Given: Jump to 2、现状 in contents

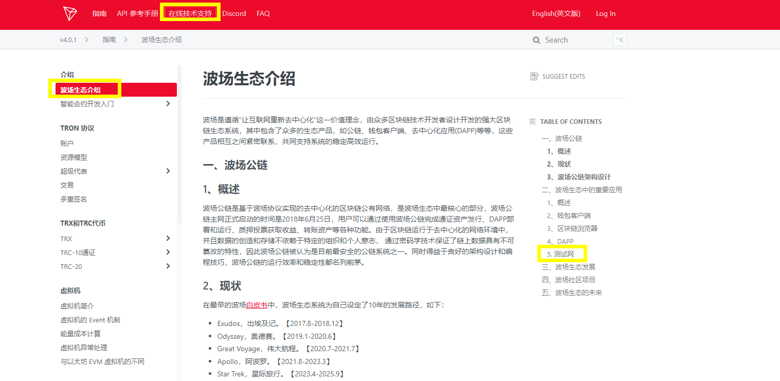Looking at the screenshot, I should pyautogui.click(x=559, y=164).
